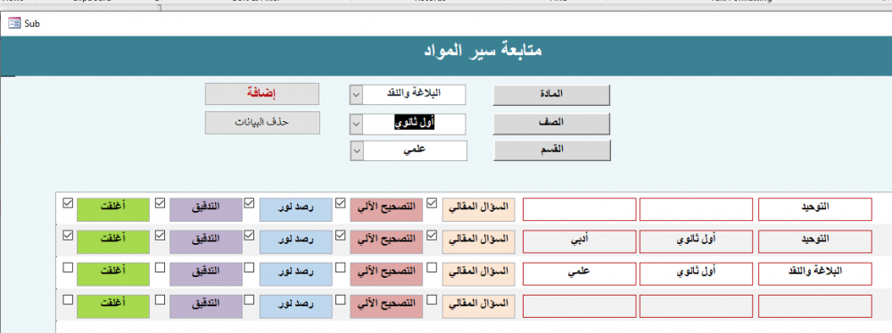Click رصد نور button in the البلاغة والنقد row
This screenshot has width=892, height=333.
pos(296,274)
